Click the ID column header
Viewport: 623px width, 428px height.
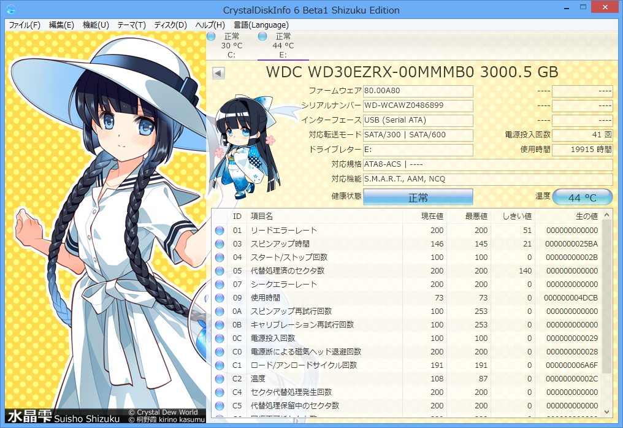coord(237,216)
